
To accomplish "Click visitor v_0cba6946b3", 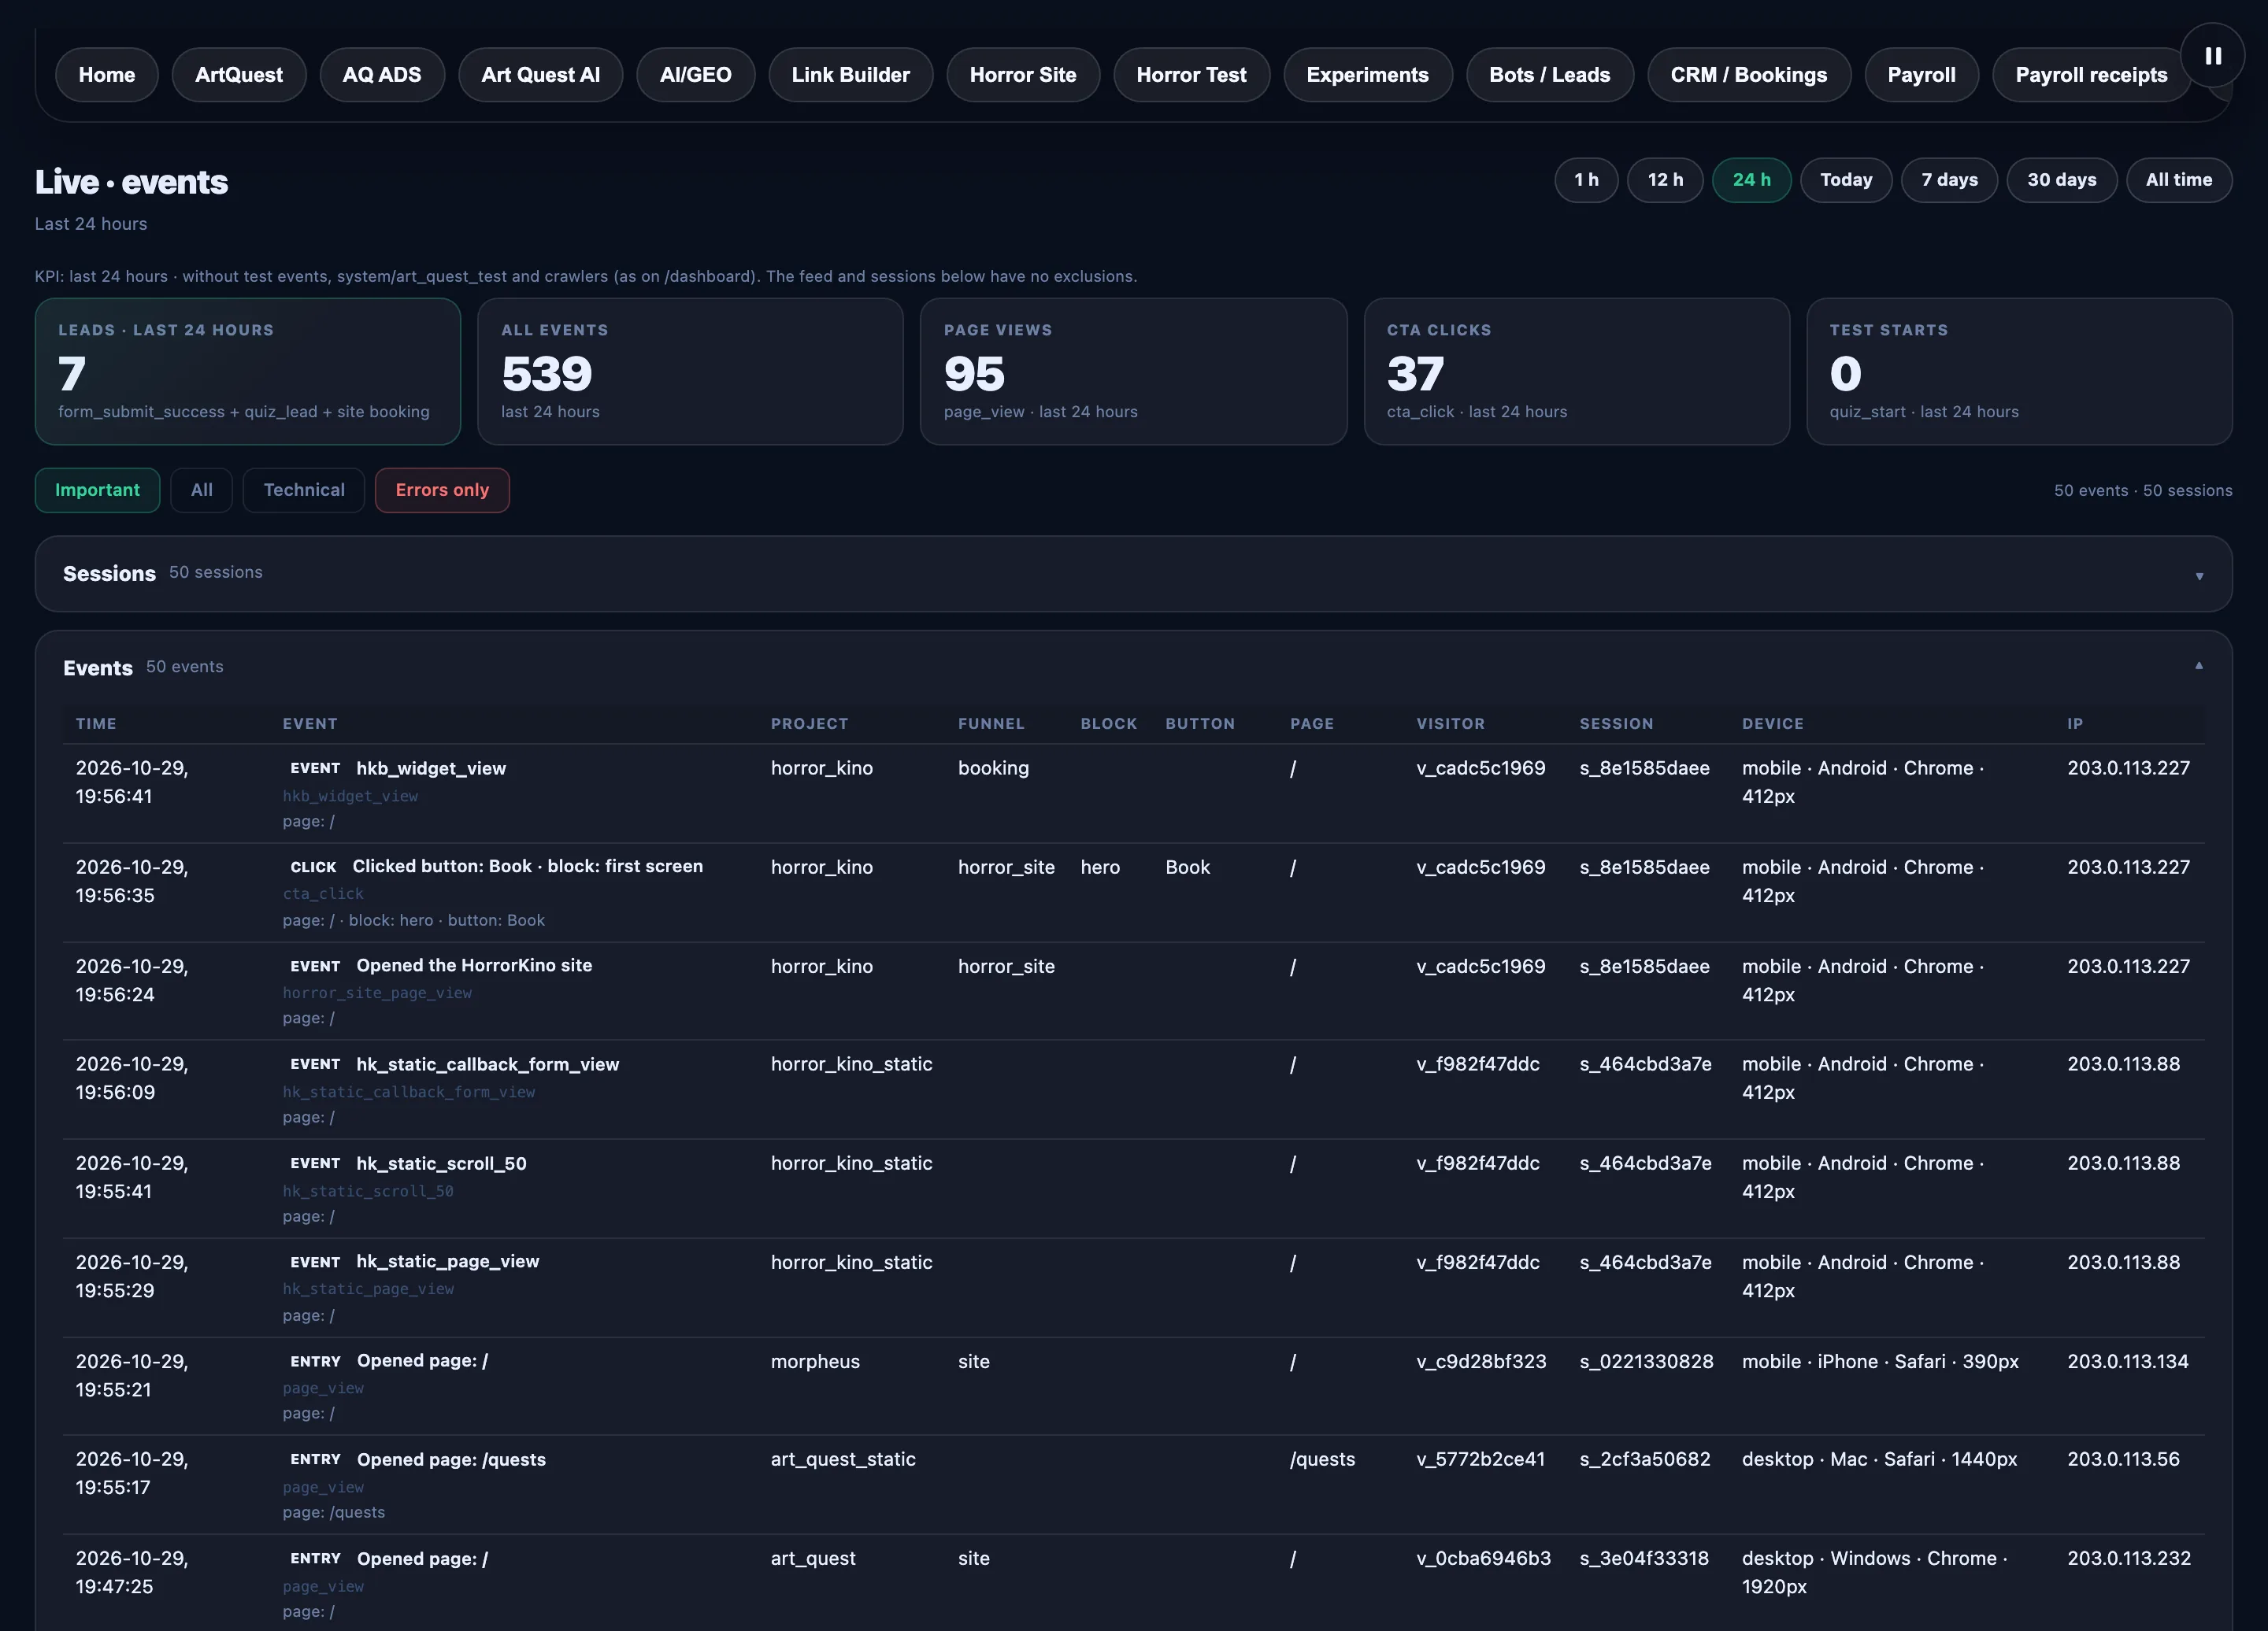I will tap(1484, 1558).
